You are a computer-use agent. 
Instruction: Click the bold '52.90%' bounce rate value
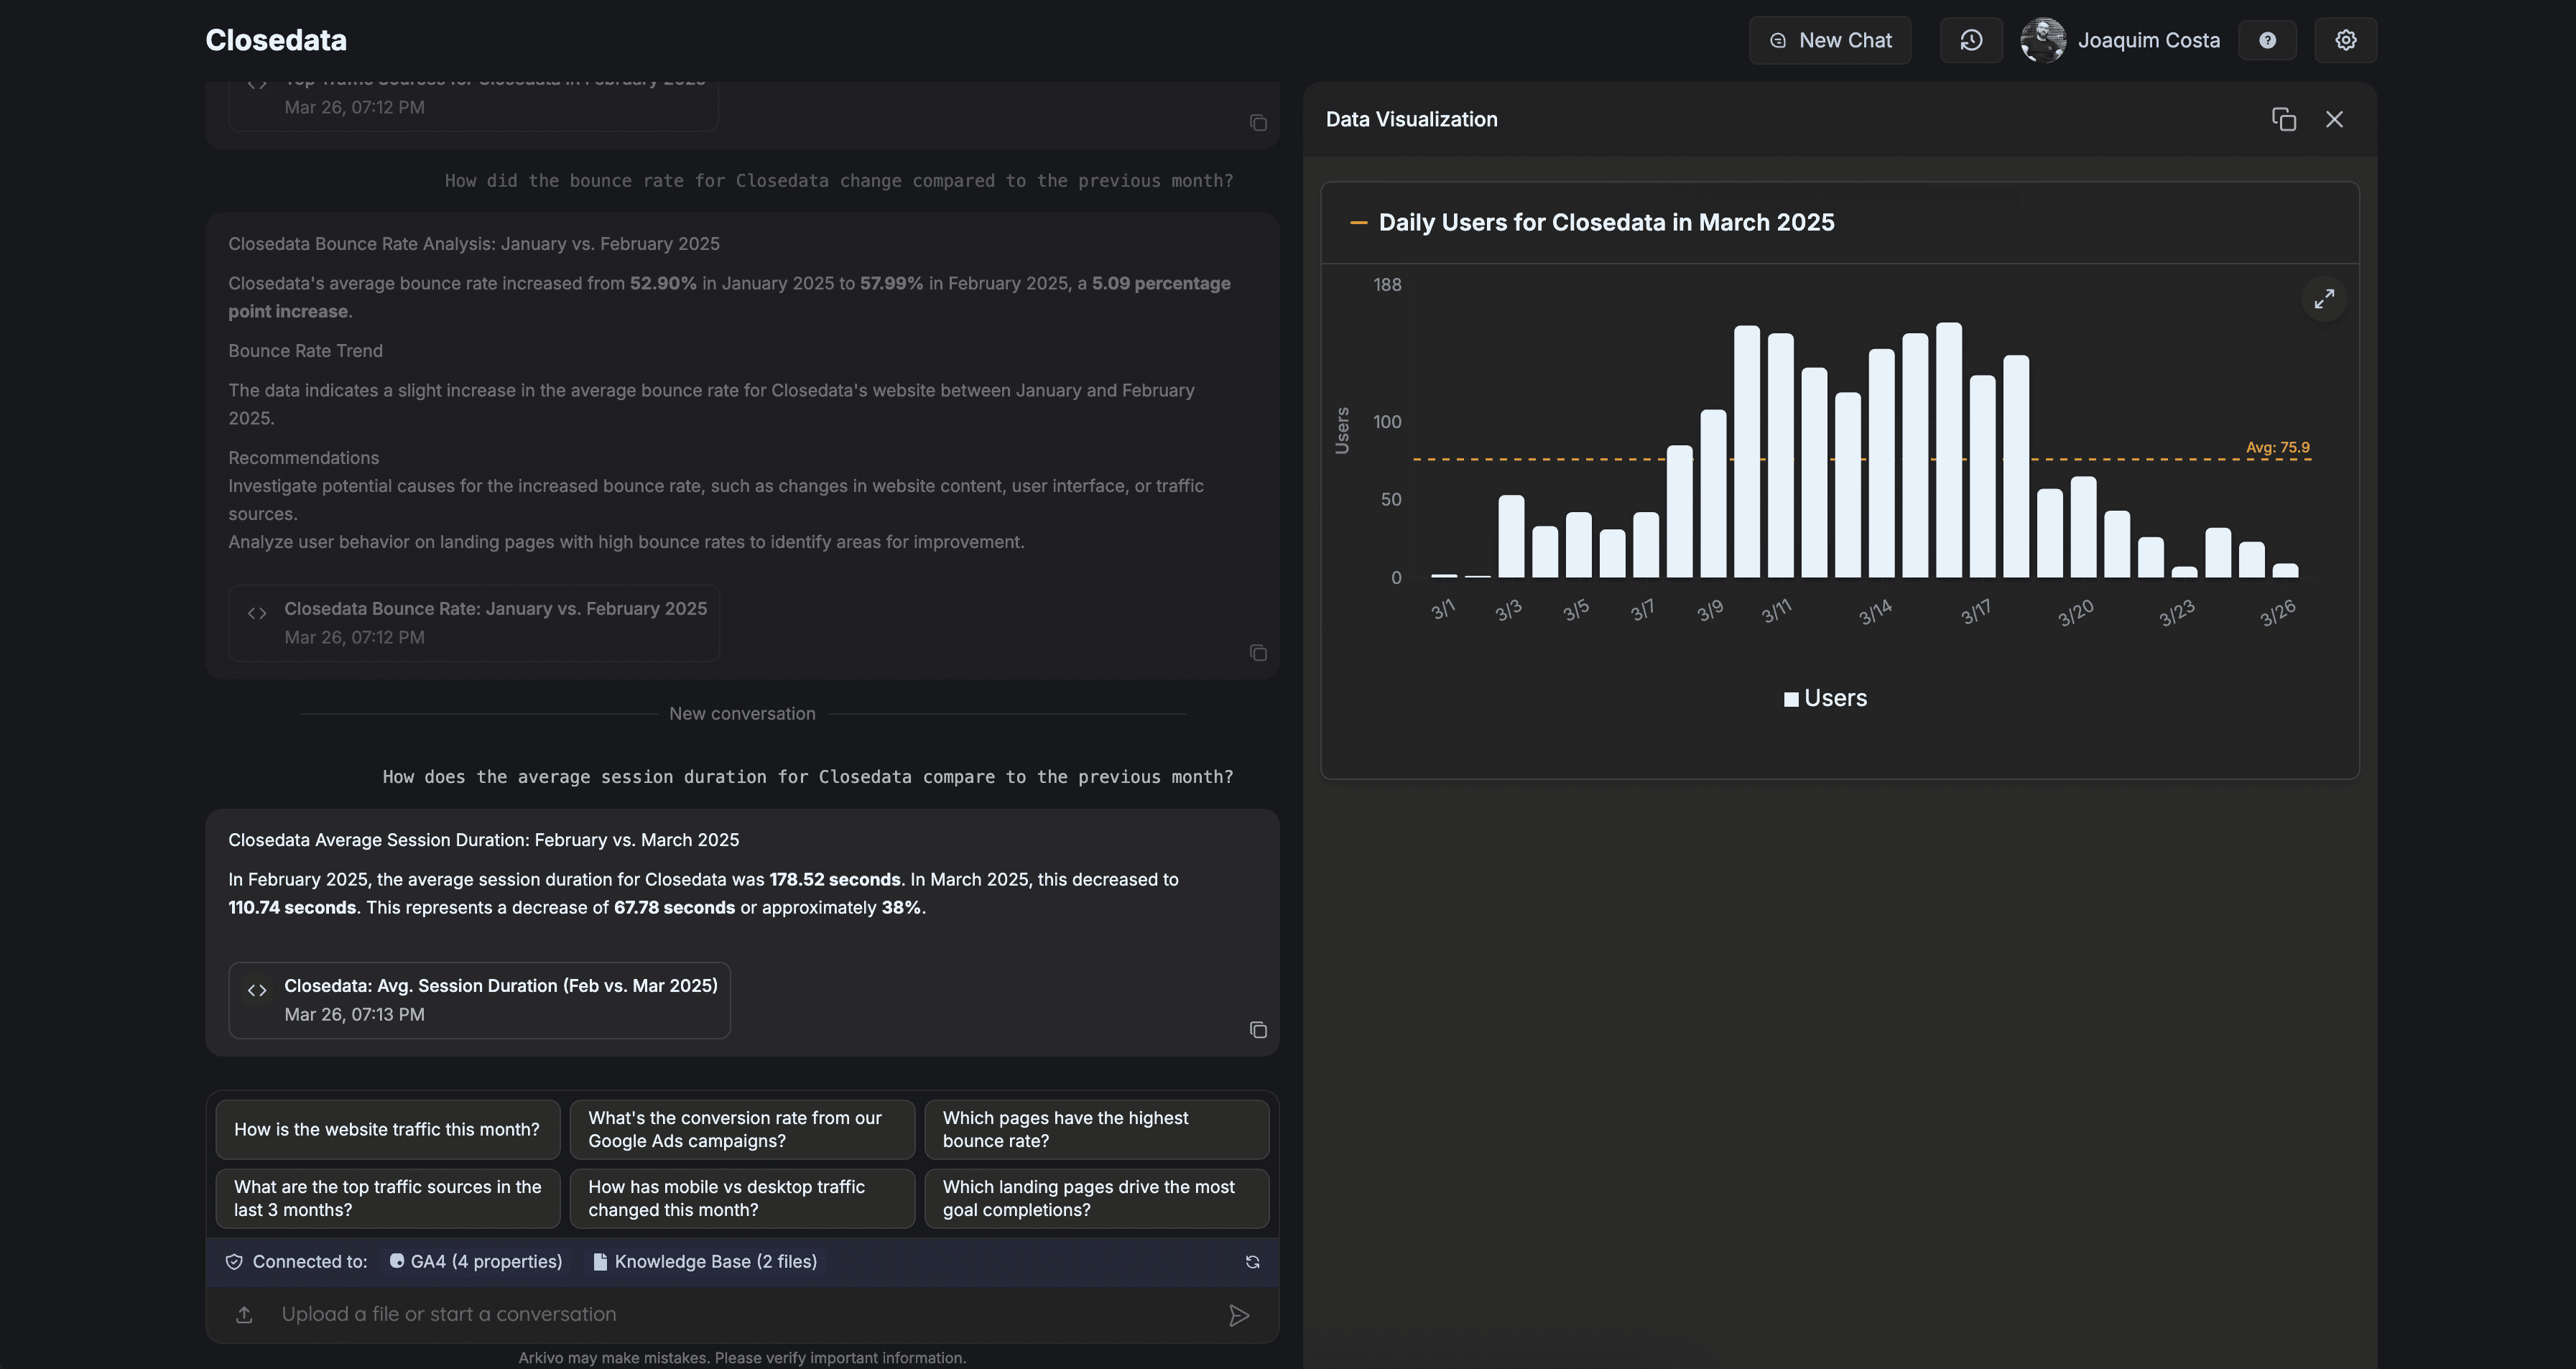click(663, 283)
